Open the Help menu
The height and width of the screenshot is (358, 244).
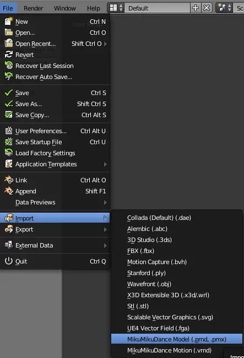coord(93,8)
